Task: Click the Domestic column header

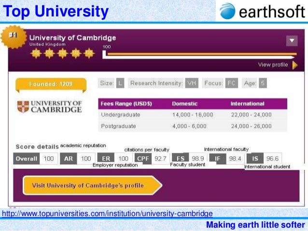Action: [x=184, y=104]
